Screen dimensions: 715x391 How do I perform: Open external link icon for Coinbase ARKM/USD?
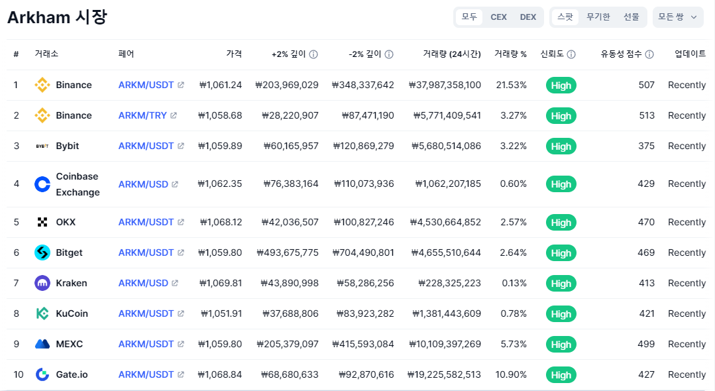coord(175,184)
